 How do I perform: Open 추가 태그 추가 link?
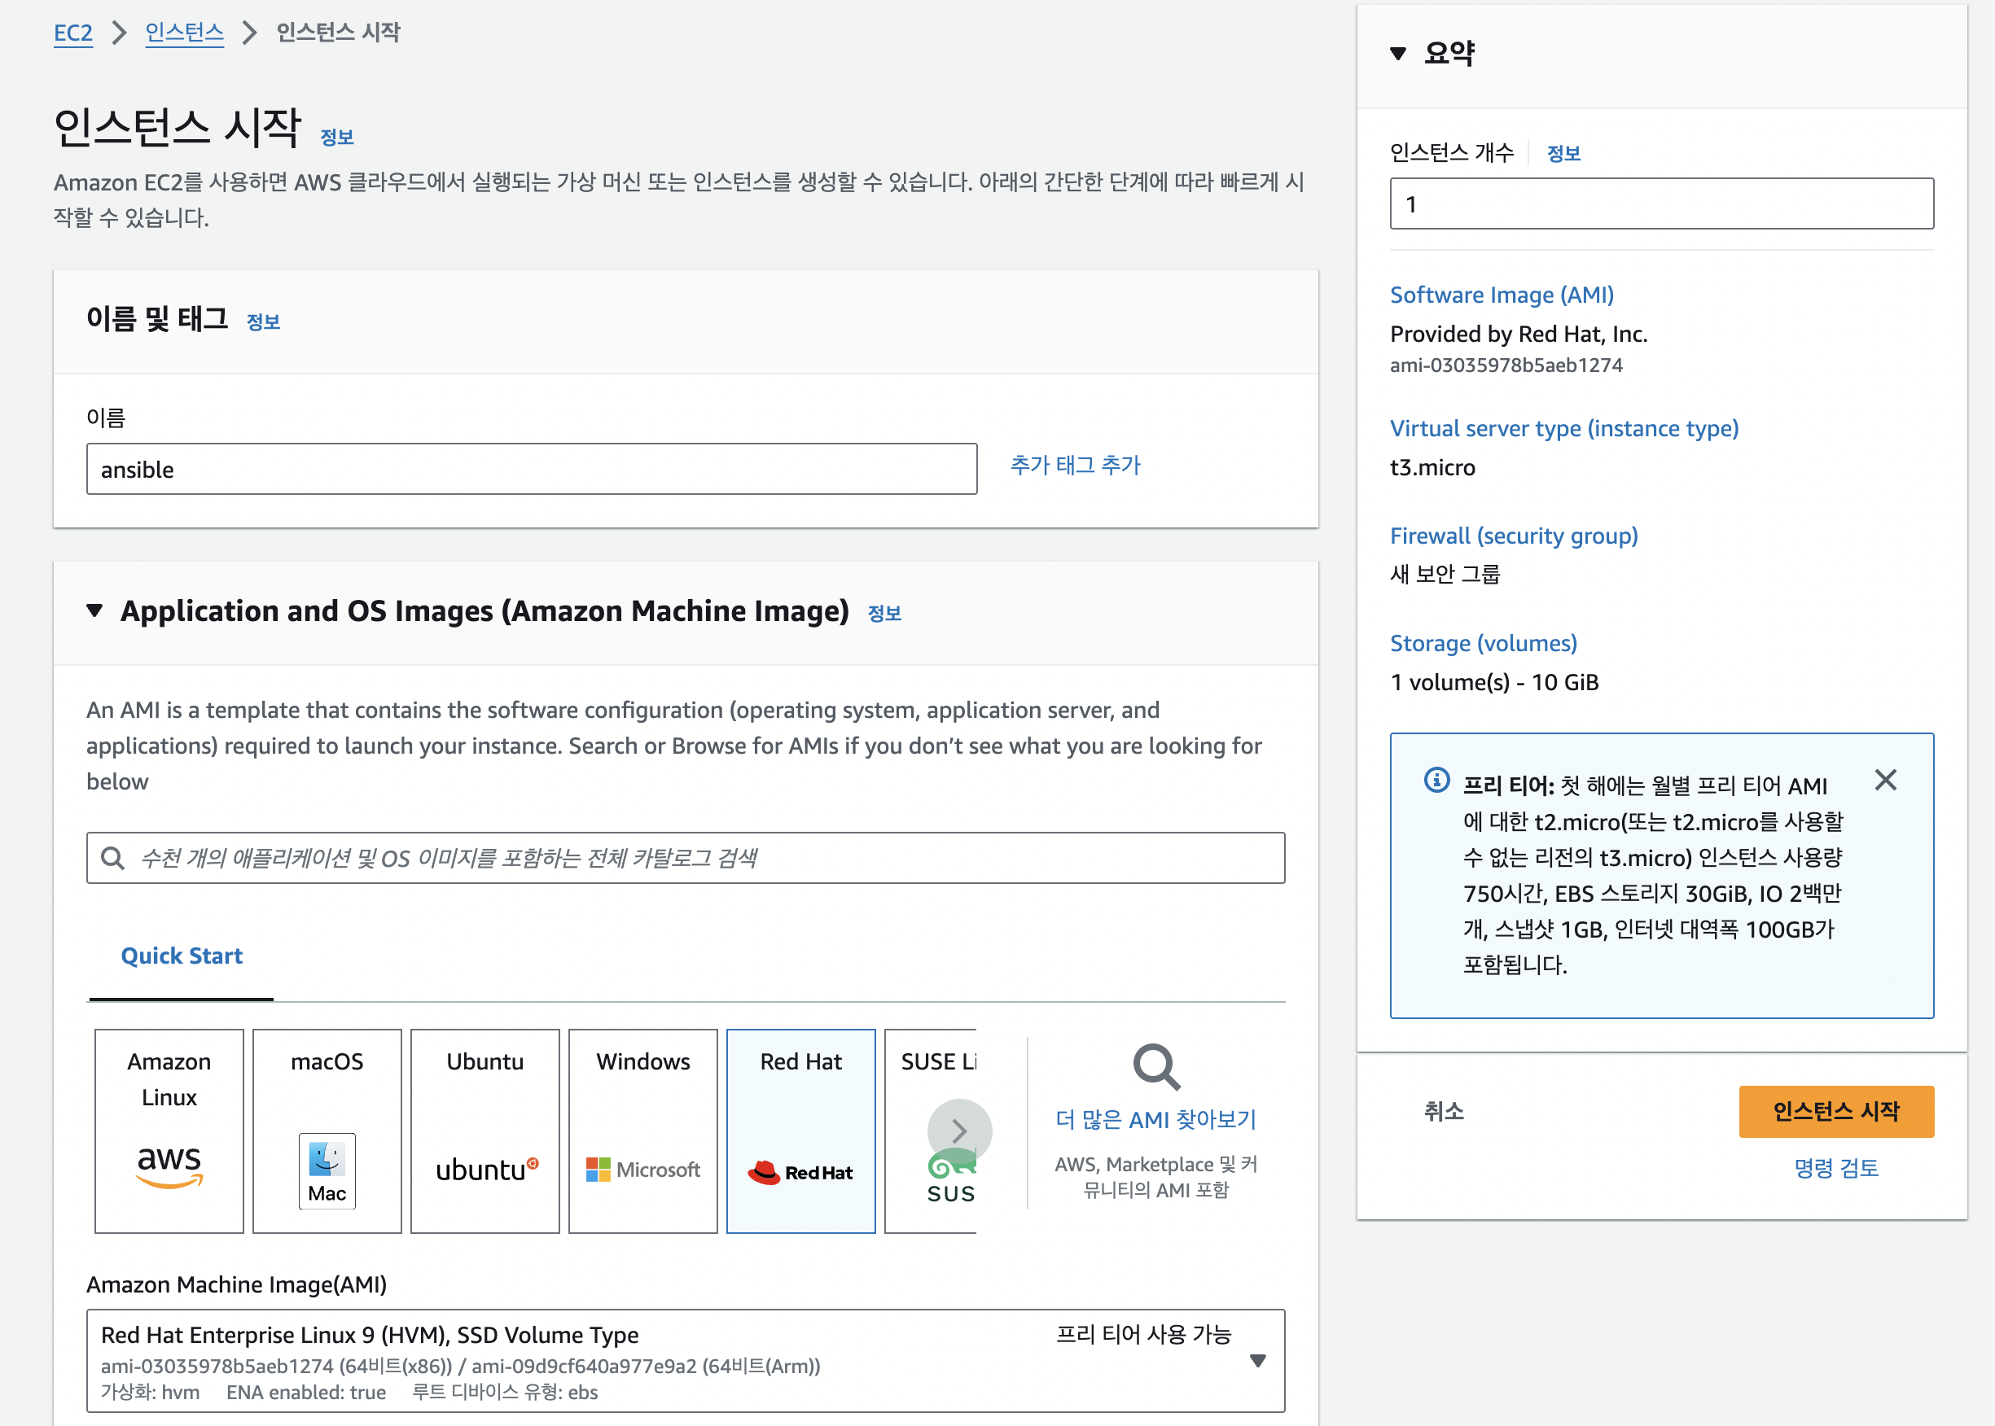(x=1074, y=465)
